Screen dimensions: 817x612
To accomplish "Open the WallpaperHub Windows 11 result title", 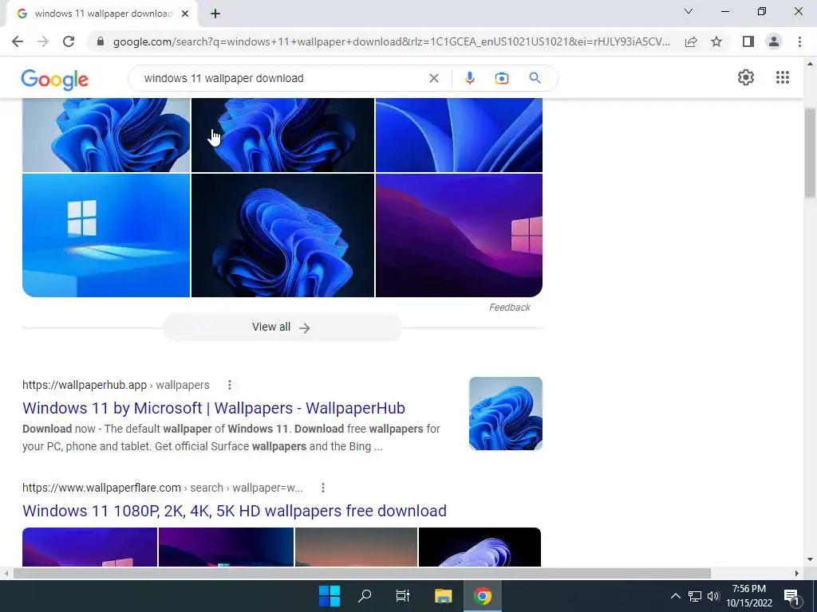I will pos(214,408).
